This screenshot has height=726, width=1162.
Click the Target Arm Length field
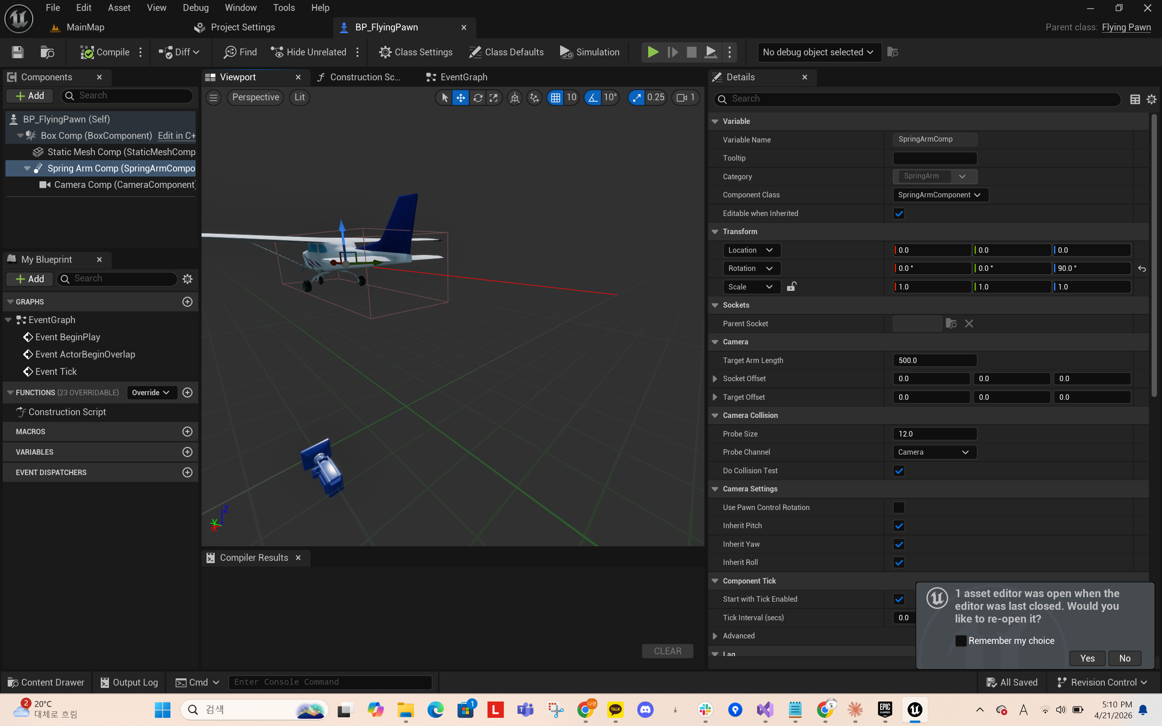pyautogui.click(x=935, y=361)
